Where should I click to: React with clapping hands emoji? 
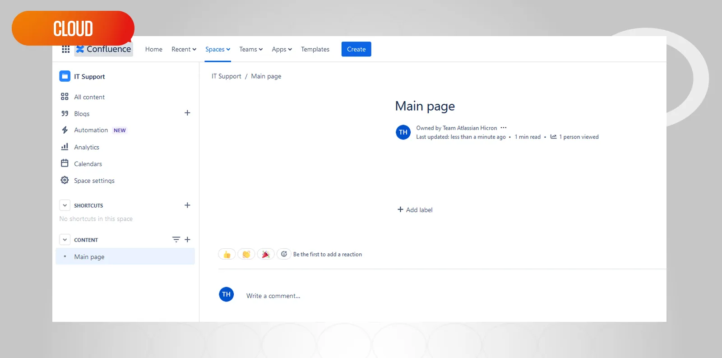(x=246, y=254)
